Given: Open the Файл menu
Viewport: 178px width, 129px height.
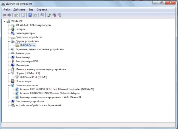Looking at the screenshot, I should [7, 9].
